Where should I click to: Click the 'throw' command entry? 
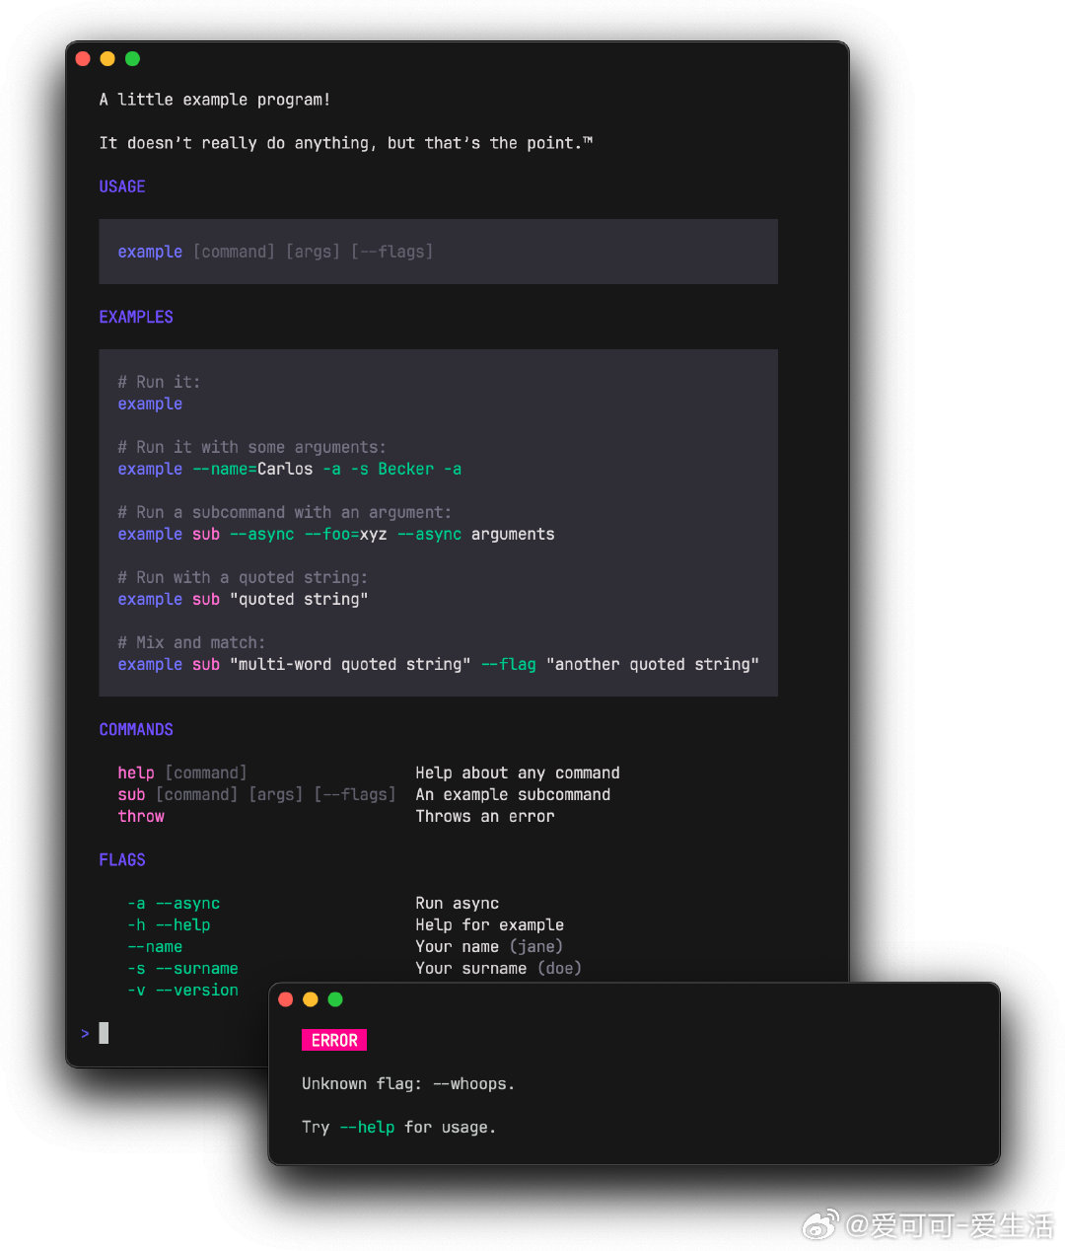(x=141, y=816)
